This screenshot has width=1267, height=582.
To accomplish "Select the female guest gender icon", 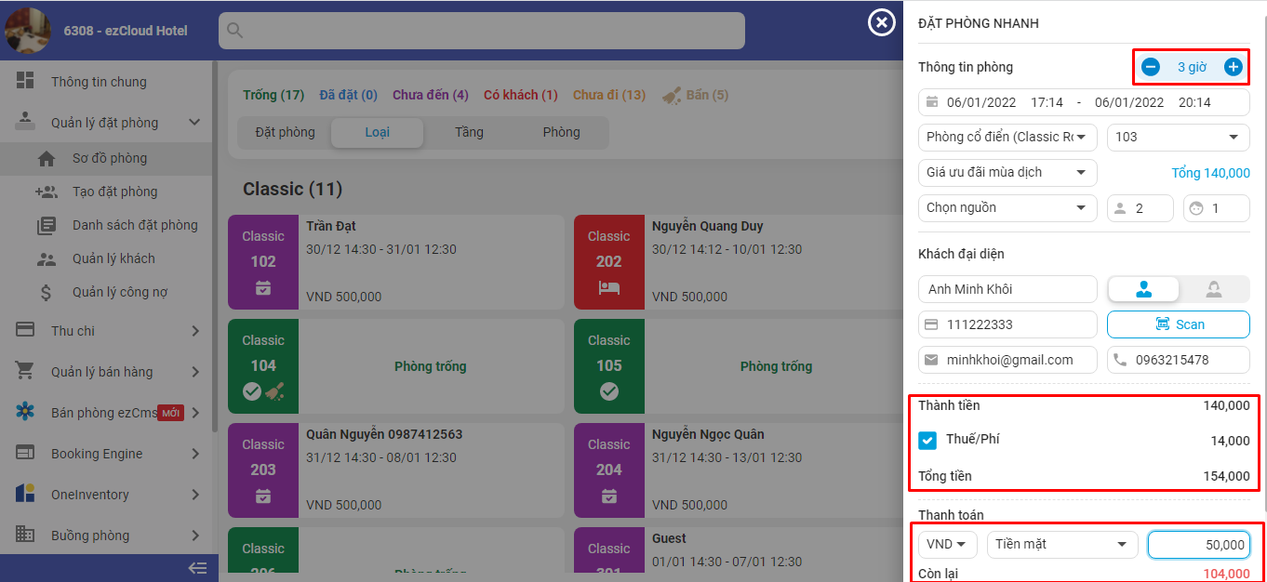I will pos(1213,289).
